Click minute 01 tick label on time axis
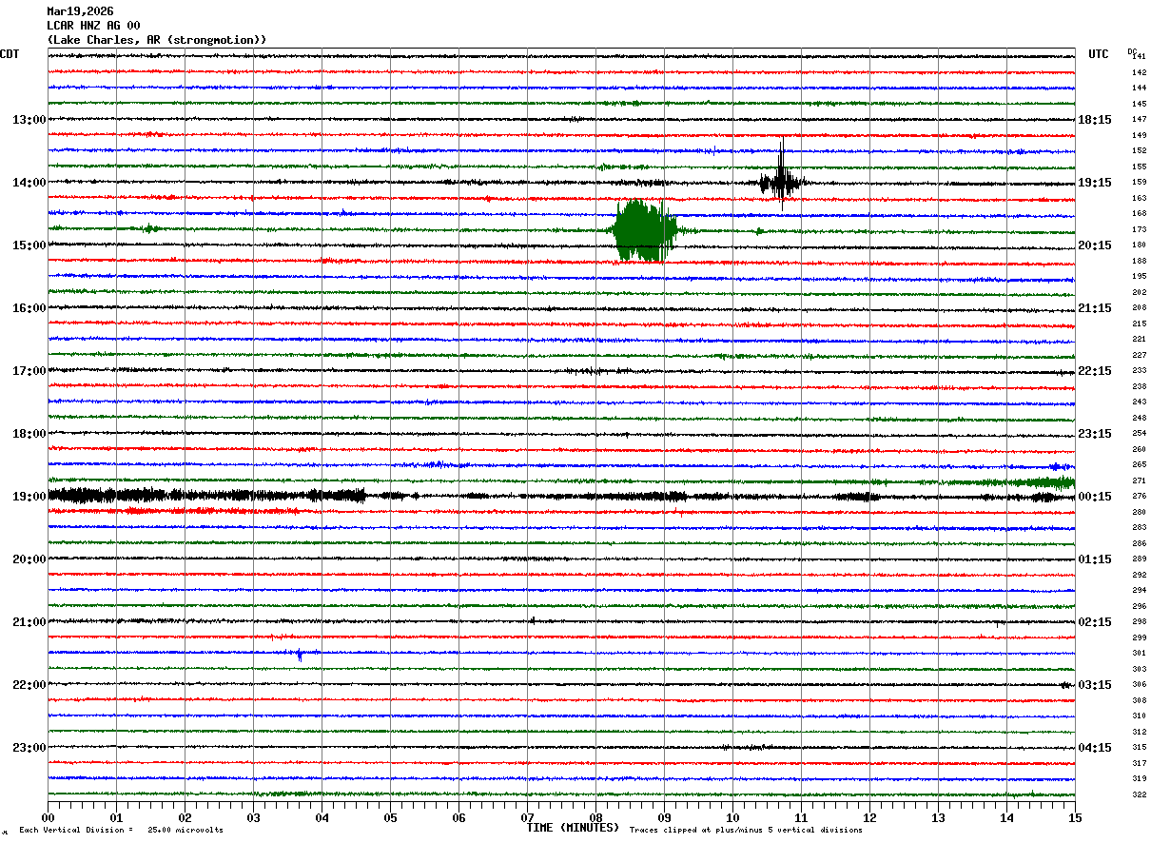The height and width of the screenshot is (843, 1151). coord(116,817)
